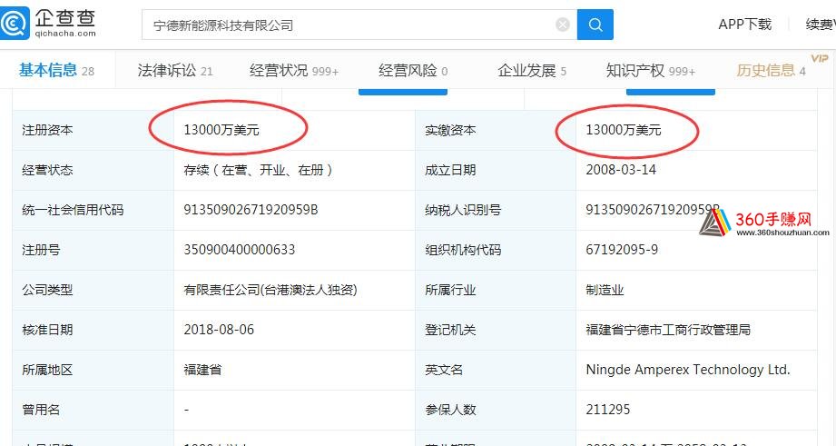836x446 pixels.
Task: Click the 注册号 label
Action: [x=41, y=250]
